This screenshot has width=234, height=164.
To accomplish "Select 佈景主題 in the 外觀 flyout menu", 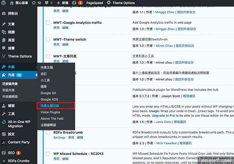I will tap(47, 68).
